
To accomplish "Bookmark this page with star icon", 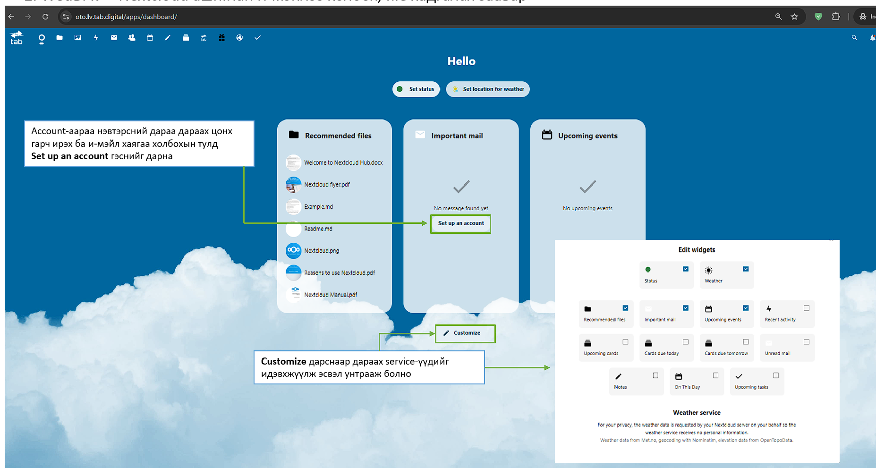I will [x=794, y=17].
